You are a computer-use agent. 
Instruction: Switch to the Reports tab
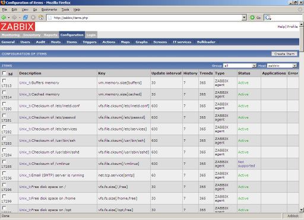(x=50, y=35)
